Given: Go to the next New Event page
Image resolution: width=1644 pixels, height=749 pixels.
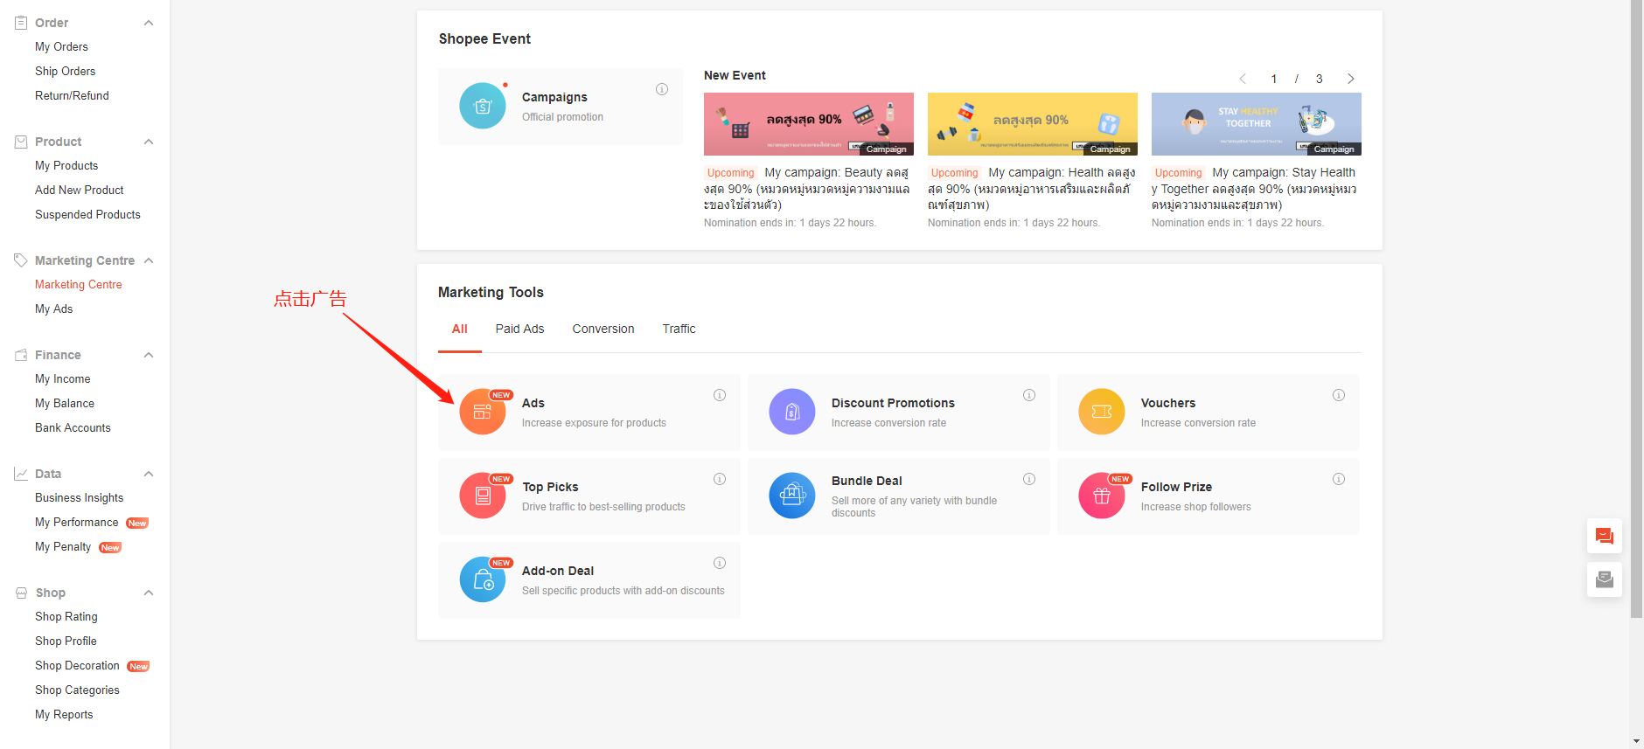Looking at the screenshot, I should pyautogui.click(x=1351, y=79).
